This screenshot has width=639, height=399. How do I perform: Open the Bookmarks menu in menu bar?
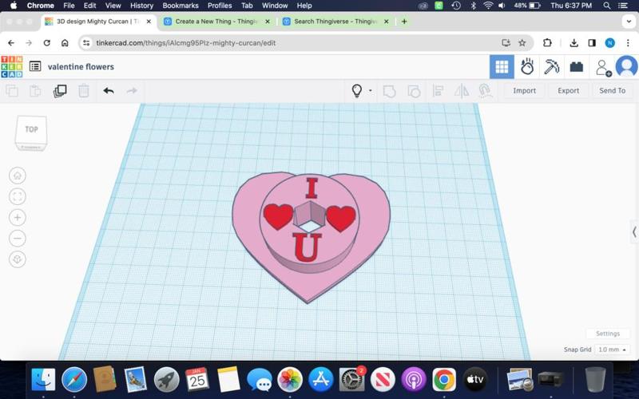pyautogui.click(x=180, y=6)
